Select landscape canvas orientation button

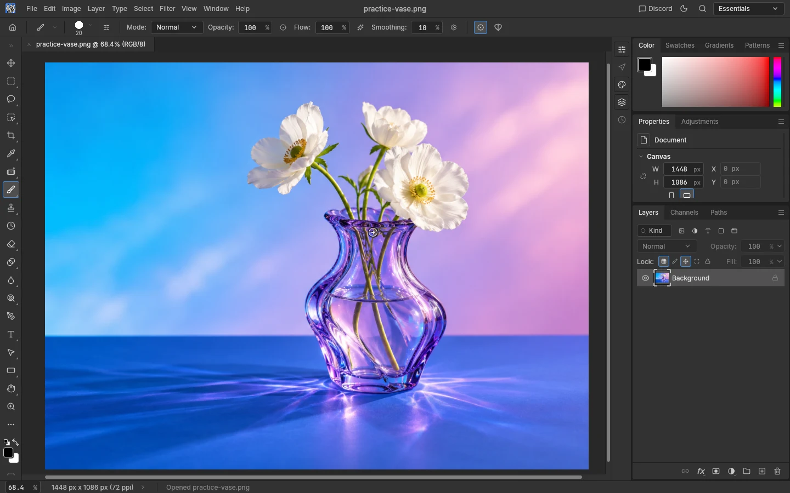pos(687,194)
